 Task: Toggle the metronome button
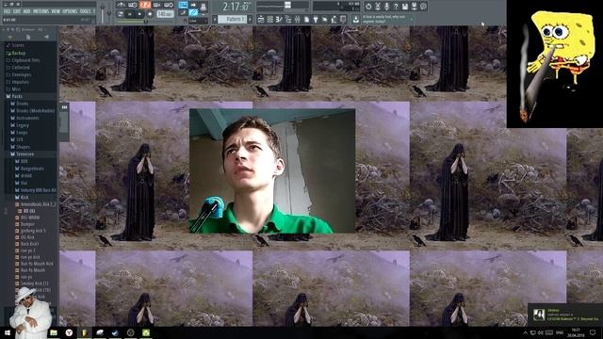122,5
